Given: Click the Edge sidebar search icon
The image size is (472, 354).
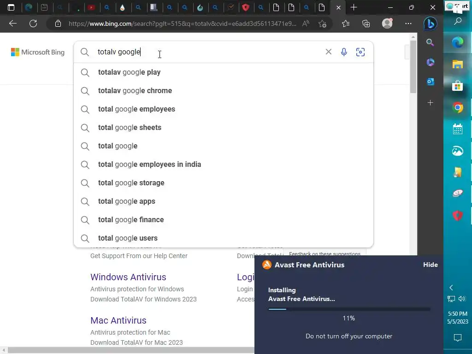Looking at the screenshot, I should point(430,42).
